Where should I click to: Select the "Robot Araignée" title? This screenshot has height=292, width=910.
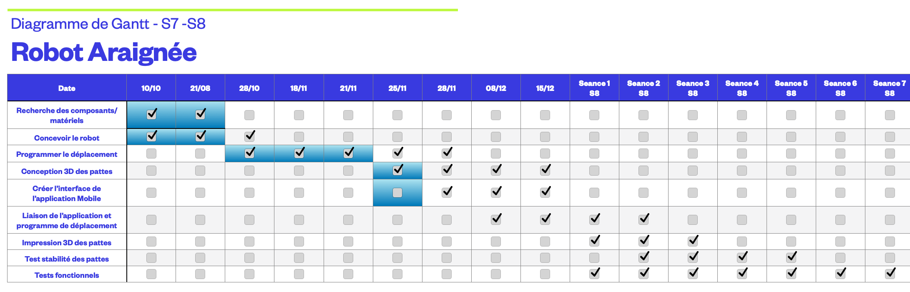point(104,52)
